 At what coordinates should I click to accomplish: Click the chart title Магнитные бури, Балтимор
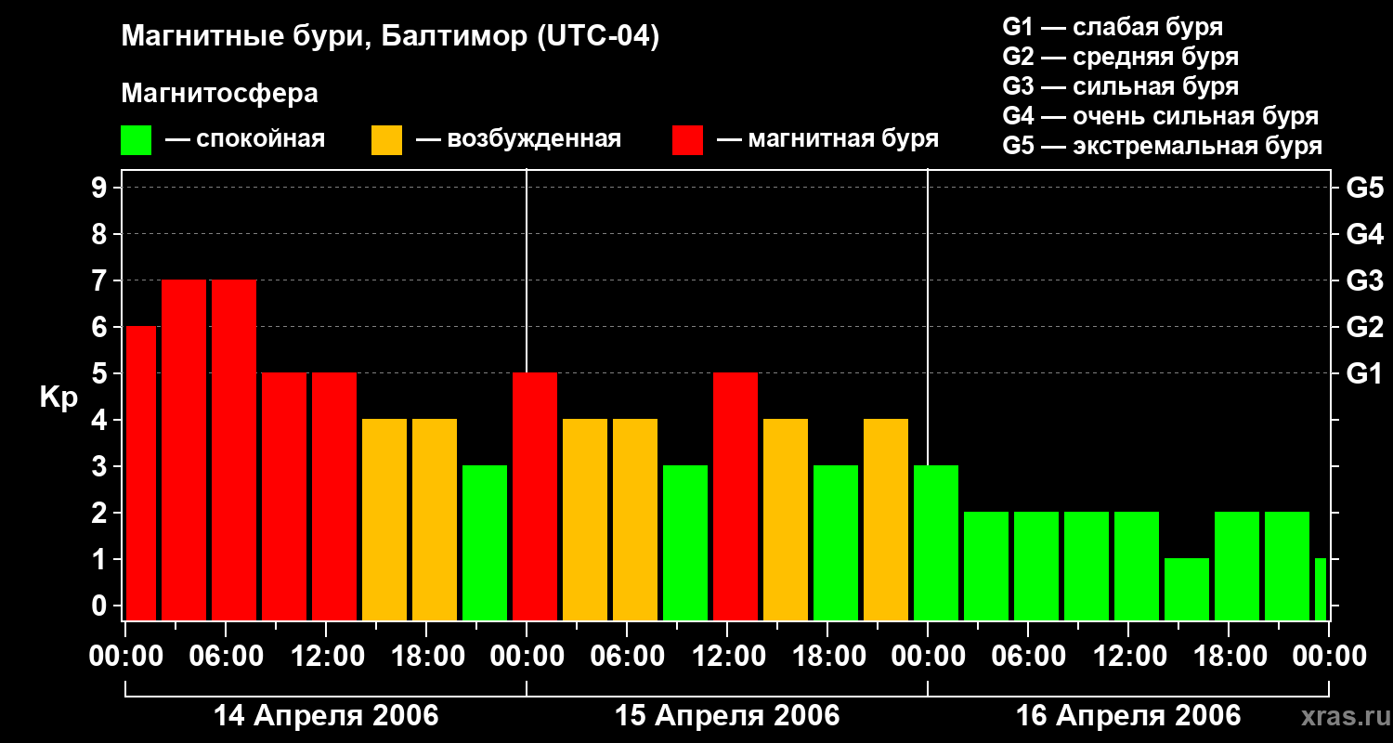point(390,38)
